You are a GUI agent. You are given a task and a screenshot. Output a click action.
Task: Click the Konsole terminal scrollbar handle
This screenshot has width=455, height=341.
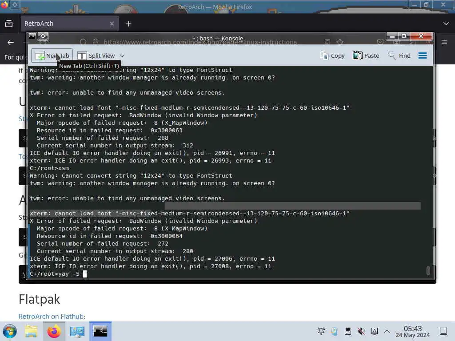pos(428,270)
